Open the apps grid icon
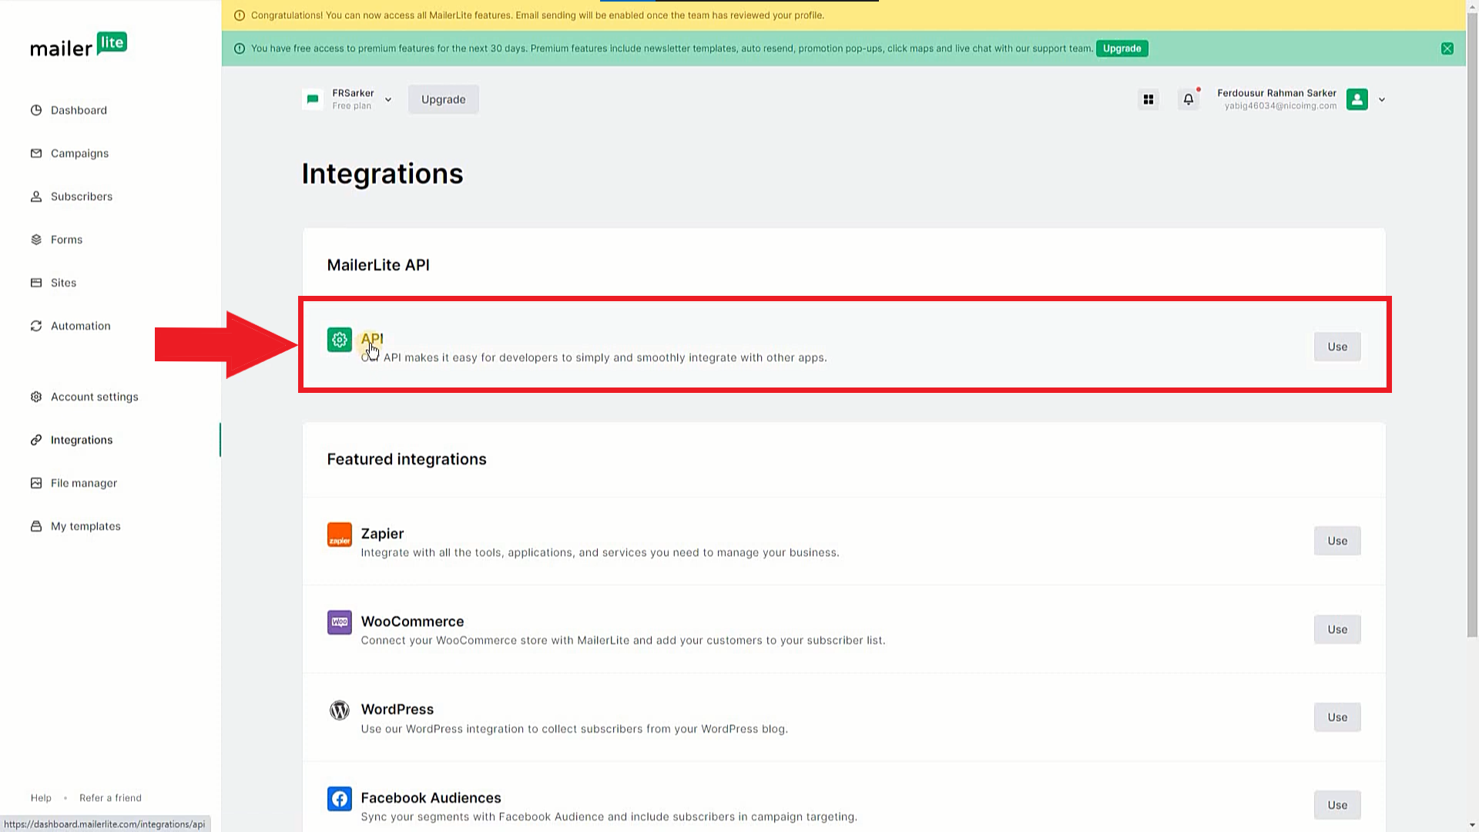 pos(1149,99)
